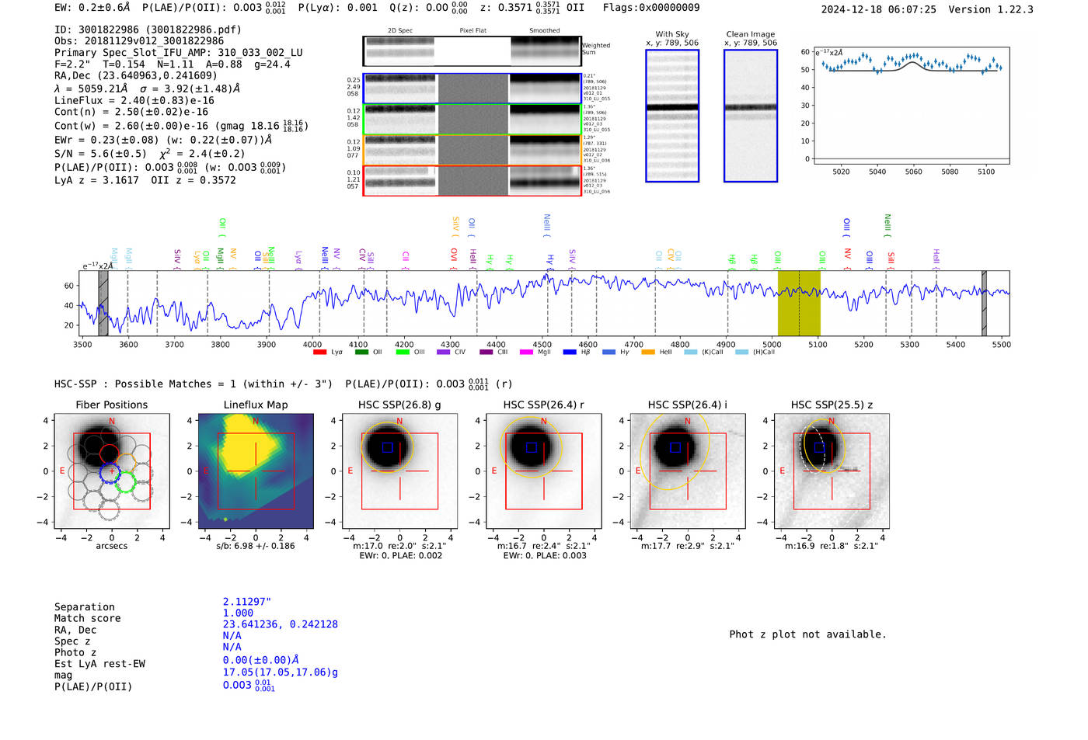The height and width of the screenshot is (740, 1088).
Task: Click the blue-bordered 2D spectrum row
Action: pos(473,89)
